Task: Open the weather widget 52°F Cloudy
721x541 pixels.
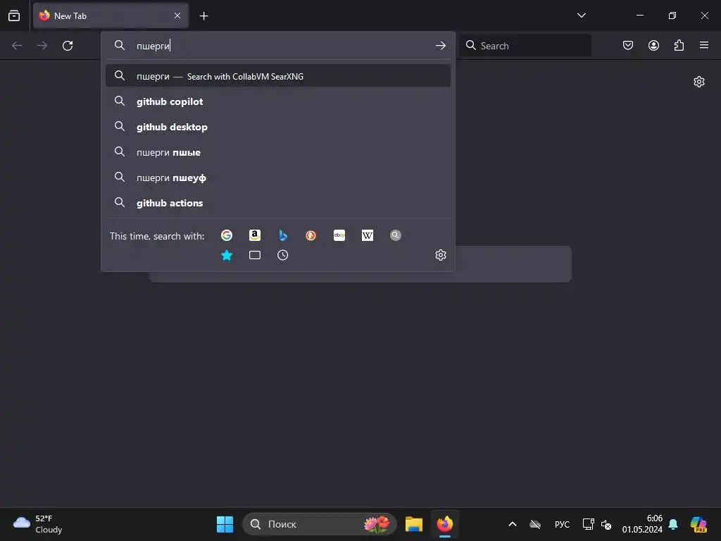Action: pos(38,524)
